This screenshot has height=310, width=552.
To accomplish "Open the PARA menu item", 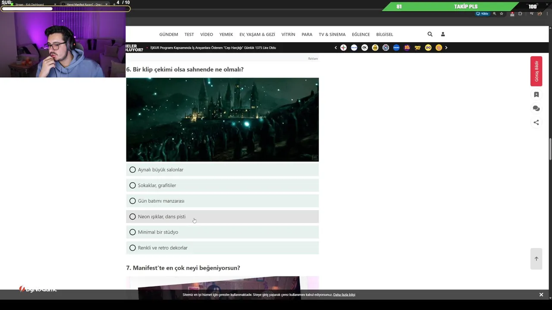I will [x=307, y=34].
